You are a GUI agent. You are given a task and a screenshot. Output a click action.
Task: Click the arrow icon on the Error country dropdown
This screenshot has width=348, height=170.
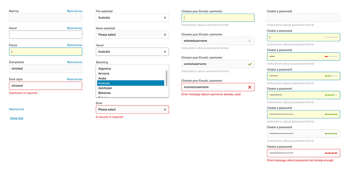click(x=165, y=110)
